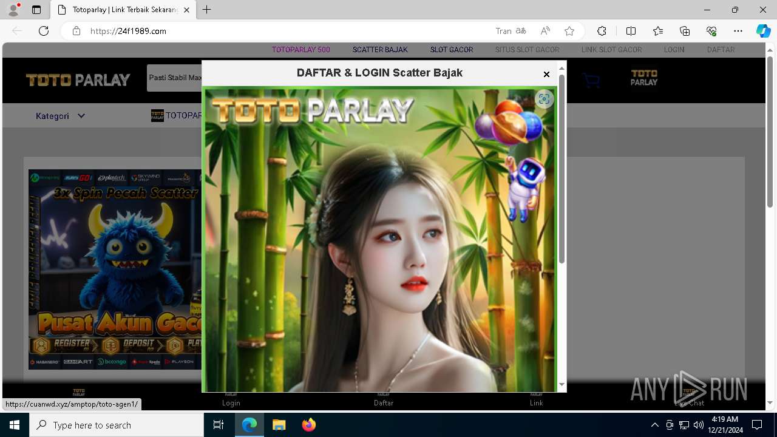777x437 pixels.
Task: Open the browser profile avatar
Action: (x=13, y=10)
